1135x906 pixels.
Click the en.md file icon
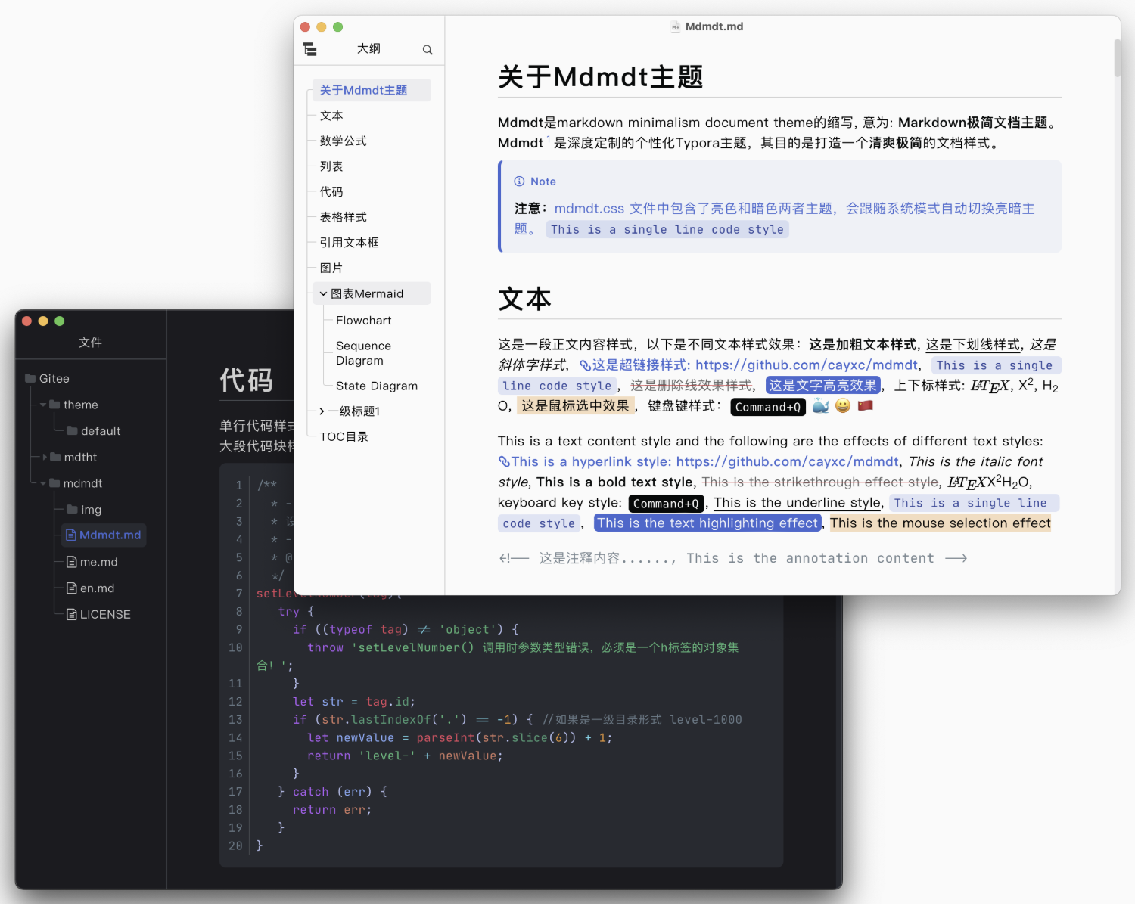70,588
